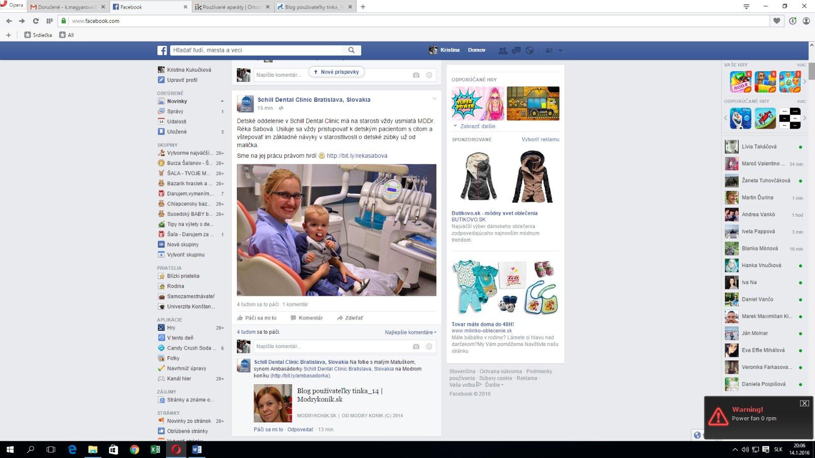Open emoji picker in lower comment box

pos(429,347)
